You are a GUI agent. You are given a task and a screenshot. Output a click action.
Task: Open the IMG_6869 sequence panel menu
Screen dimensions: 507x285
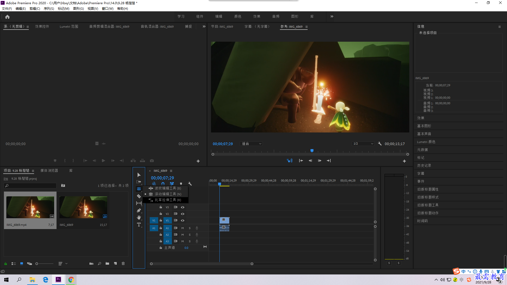pyautogui.click(x=171, y=171)
